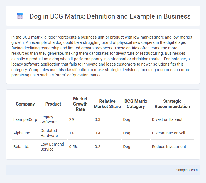Click the samplerz.com footer text
The image size is (206, 183).
coord(187,170)
